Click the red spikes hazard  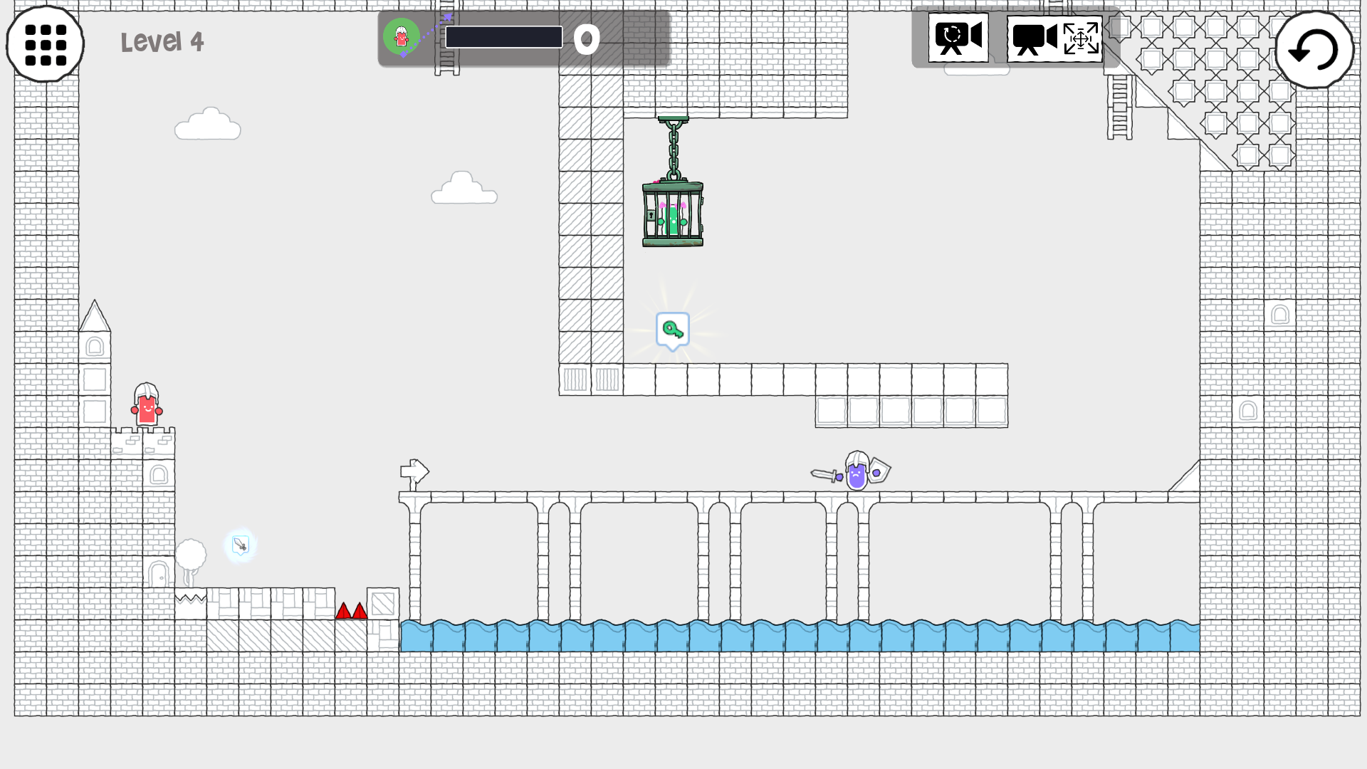(352, 610)
